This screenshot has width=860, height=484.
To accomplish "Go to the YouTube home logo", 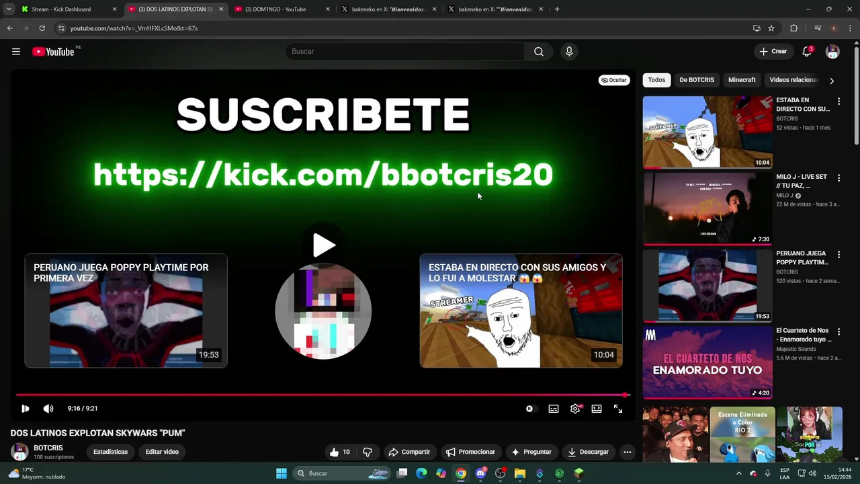I will 53,52.
